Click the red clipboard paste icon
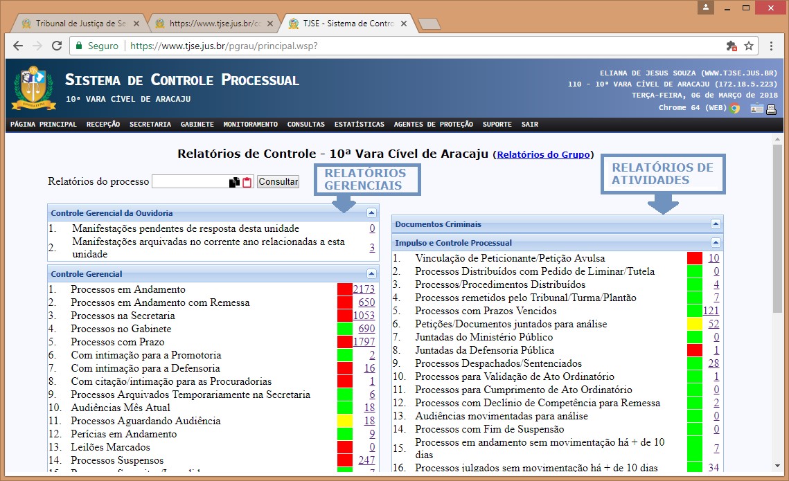Screen dimensions: 789x481 tap(247, 182)
